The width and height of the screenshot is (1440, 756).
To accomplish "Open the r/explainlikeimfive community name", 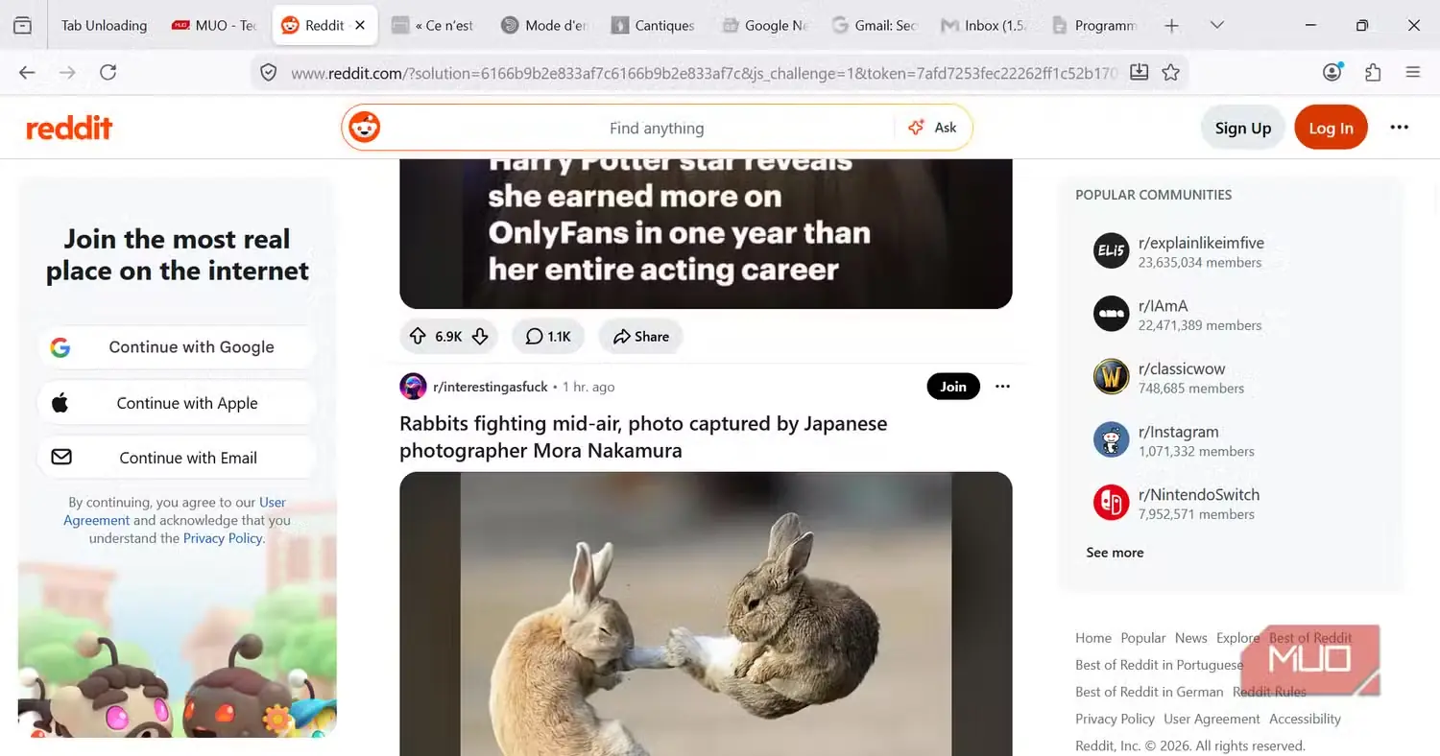I will coord(1201,243).
